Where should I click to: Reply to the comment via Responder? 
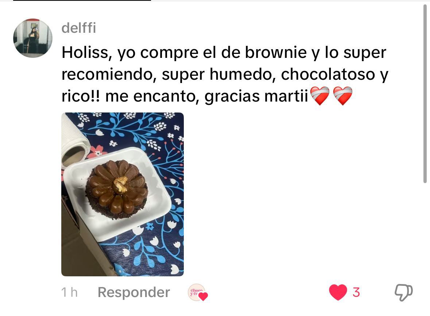134,292
